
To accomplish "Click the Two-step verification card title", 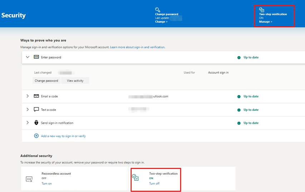I will (163, 173).
